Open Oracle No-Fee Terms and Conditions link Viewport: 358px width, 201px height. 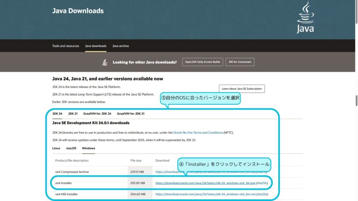click(x=198, y=133)
